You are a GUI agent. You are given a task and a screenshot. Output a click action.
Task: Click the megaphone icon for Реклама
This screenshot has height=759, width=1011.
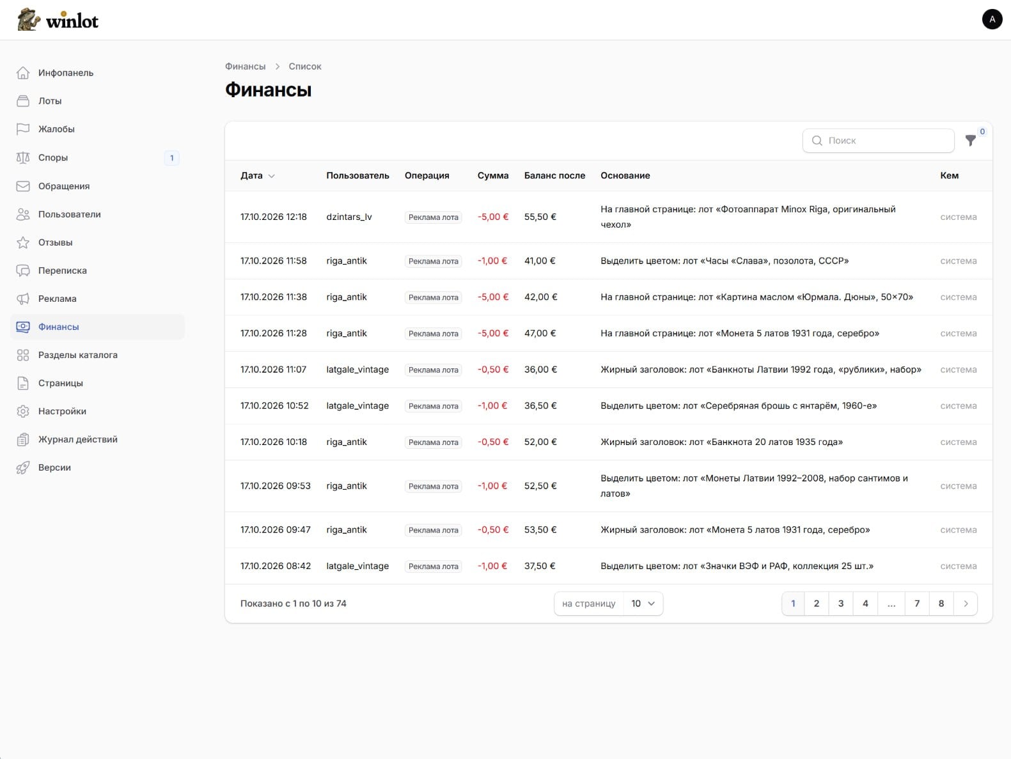23,299
